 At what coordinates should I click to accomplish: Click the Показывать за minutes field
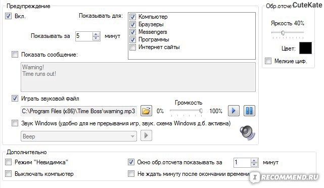click(x=84, y=36)
